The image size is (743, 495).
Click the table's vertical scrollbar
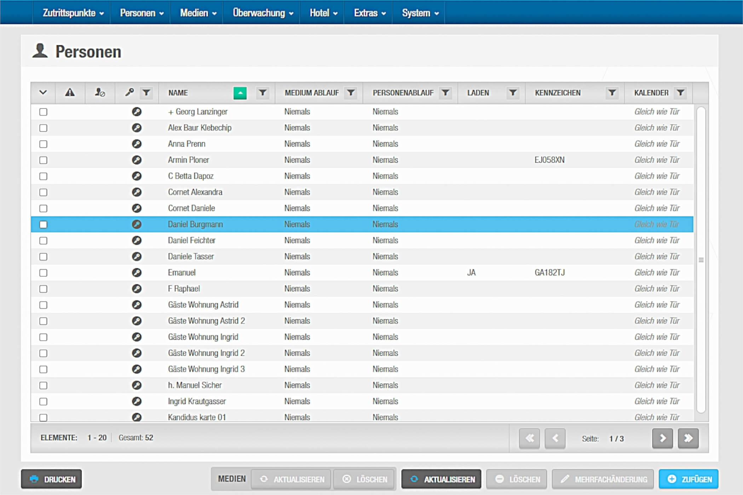701,260
